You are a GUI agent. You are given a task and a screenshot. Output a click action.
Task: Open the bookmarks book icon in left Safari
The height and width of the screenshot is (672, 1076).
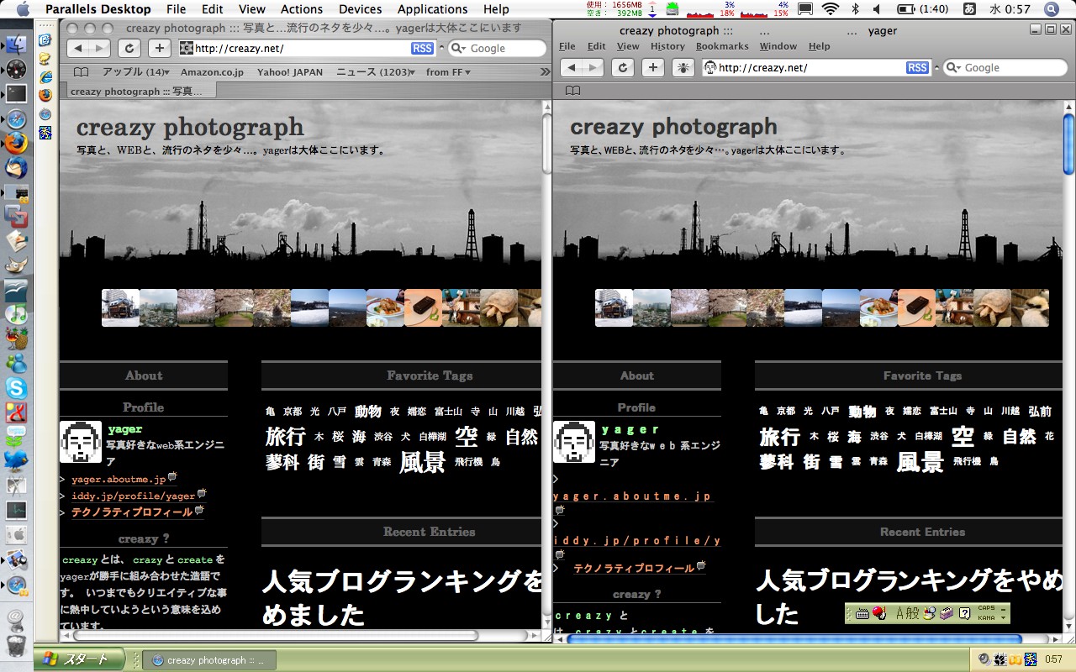coord(82,72)
